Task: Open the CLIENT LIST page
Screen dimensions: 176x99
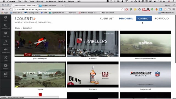Action: (x=107, y=18)
